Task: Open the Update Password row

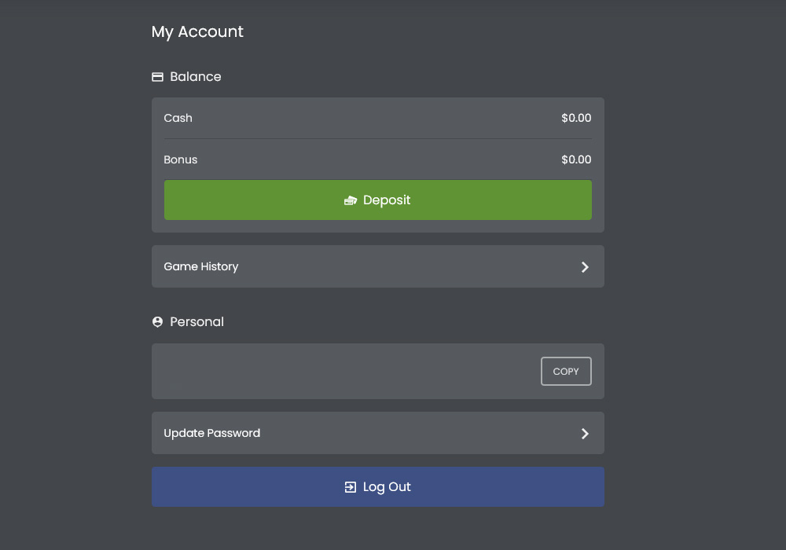Action: [378, 433]
